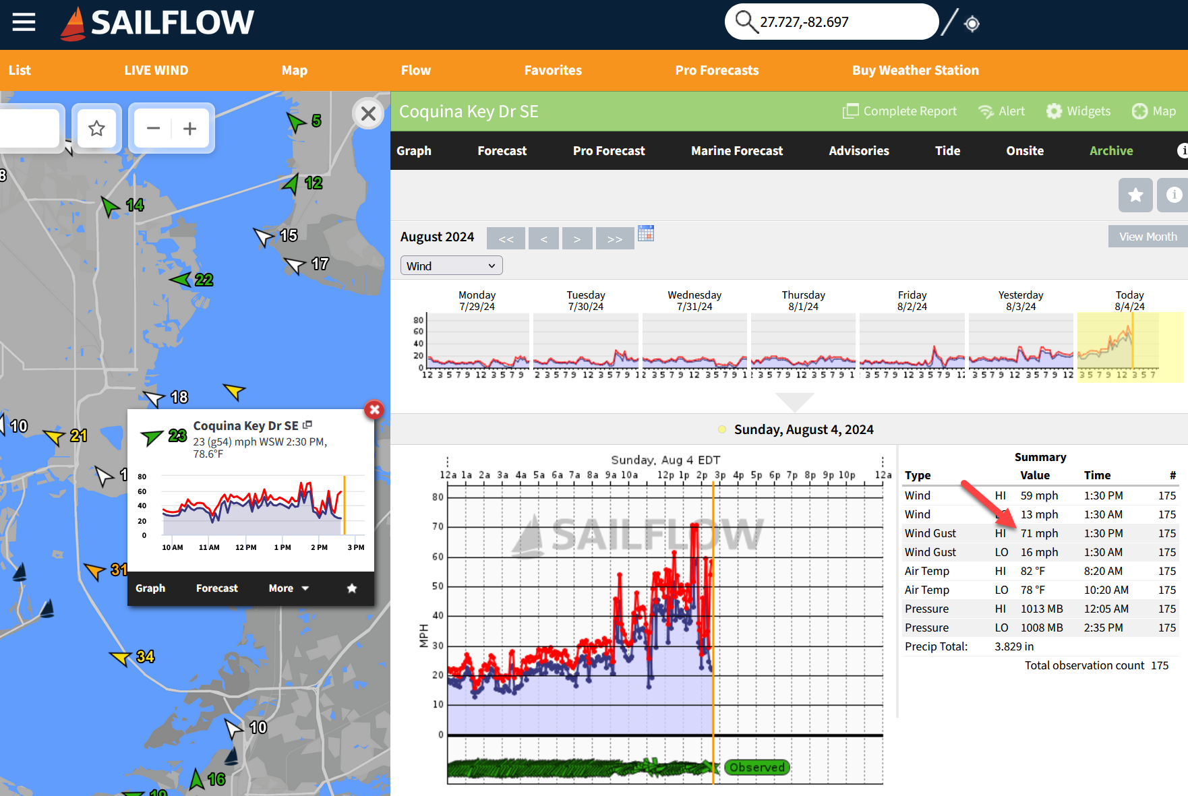This screenshot has width=1188, height=796.
Task: Click the map favorite star button
Action: pyautogui.click(x=96, y=128)
